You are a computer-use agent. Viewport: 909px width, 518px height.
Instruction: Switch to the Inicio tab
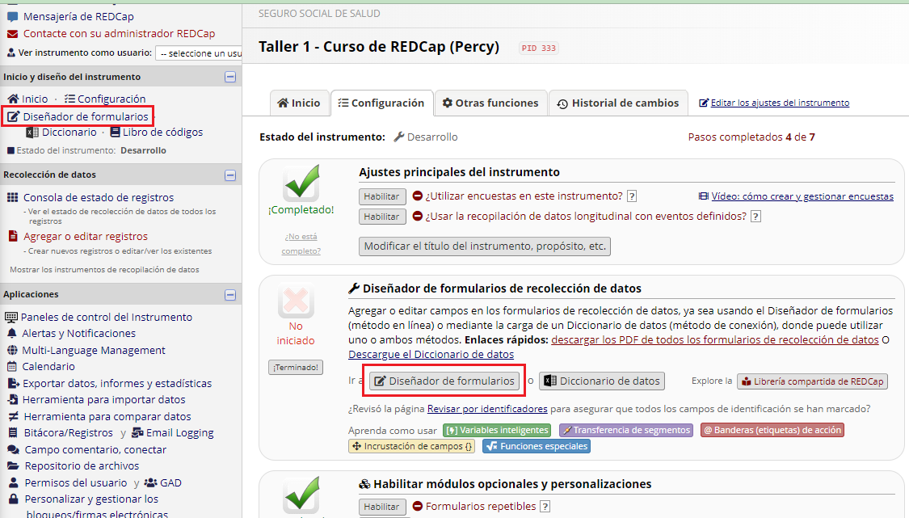coord(299,103)
